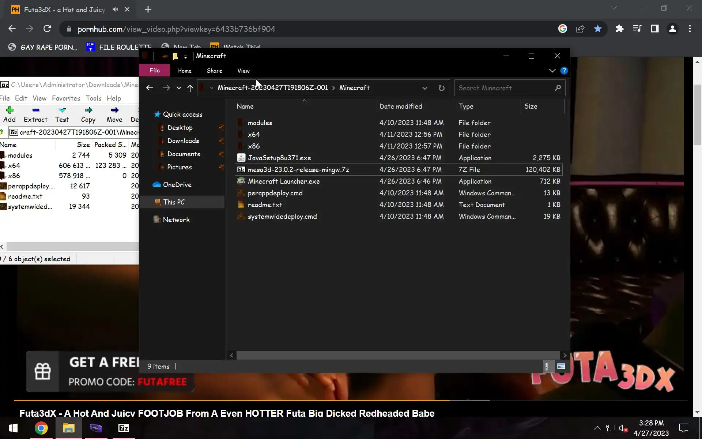
Task: Select Minecraft Launcher.exe in the file list
Action: click(284, 181)
